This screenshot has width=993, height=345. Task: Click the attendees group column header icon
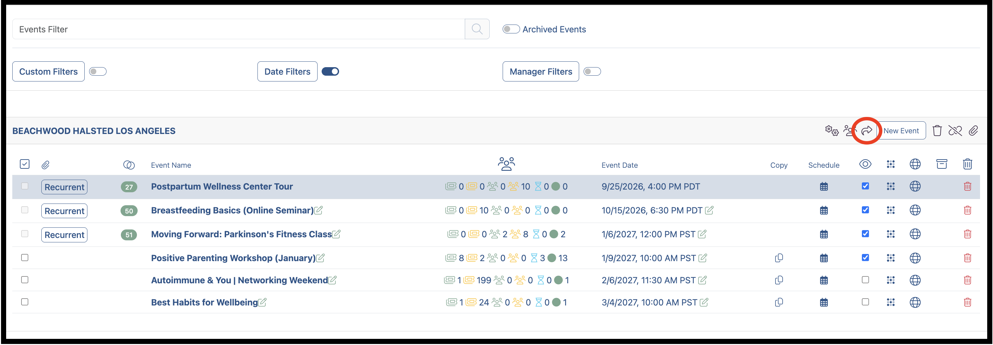click(x=506, y=164)
